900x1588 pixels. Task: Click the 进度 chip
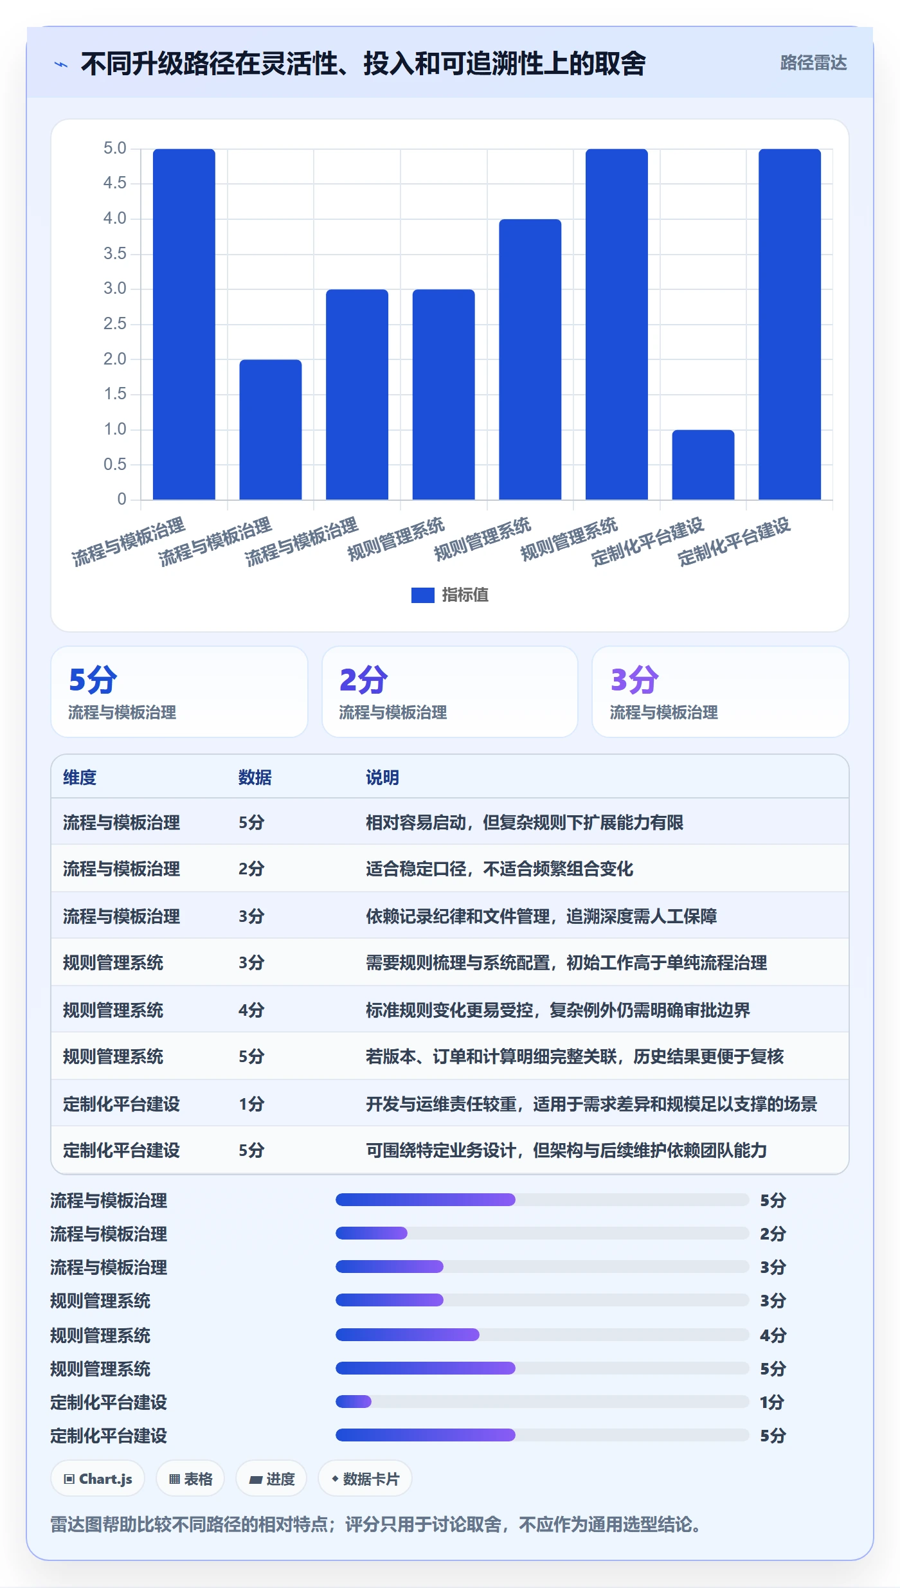[271, 1479]
